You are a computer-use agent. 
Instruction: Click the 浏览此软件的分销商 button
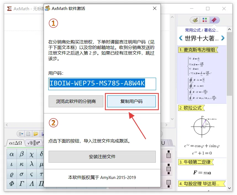pyautogui.click(x=76, y=101)
